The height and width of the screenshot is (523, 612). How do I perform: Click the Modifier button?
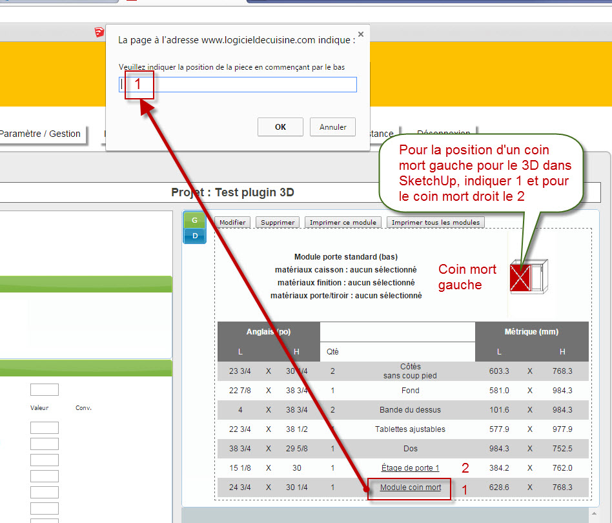[232, 222]
